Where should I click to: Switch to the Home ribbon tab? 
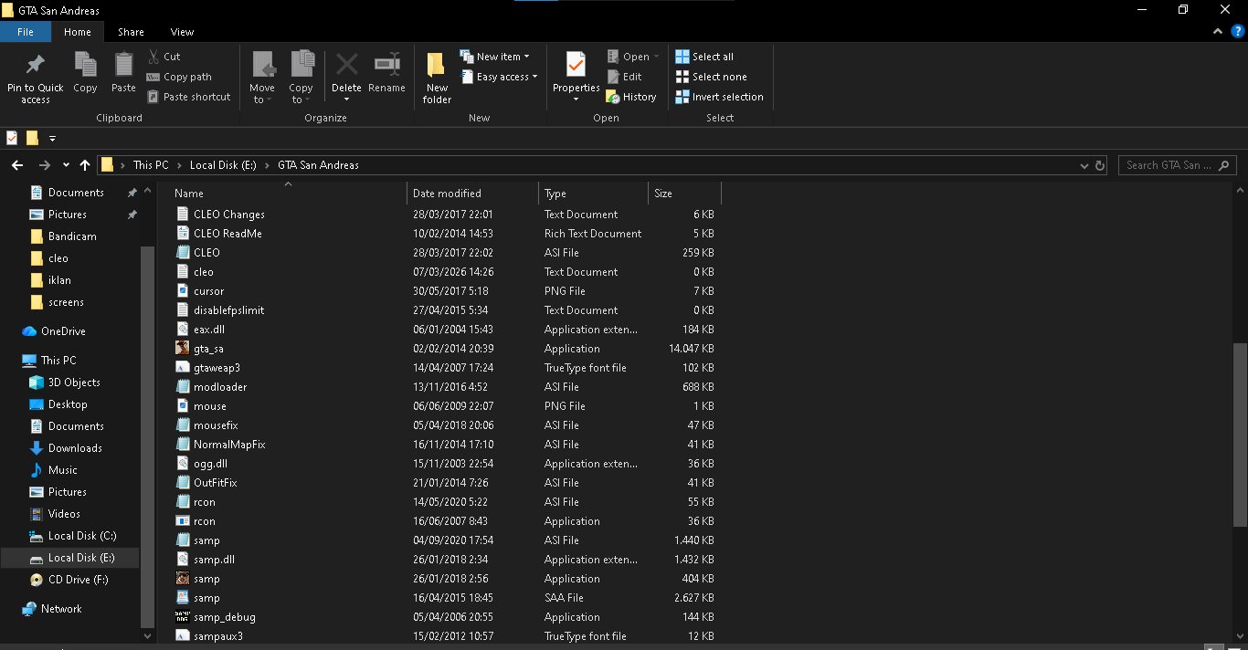(x=78, y=32)
